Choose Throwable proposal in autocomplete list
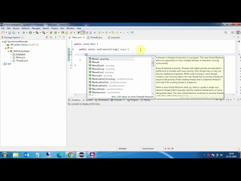 click(101, 75)
